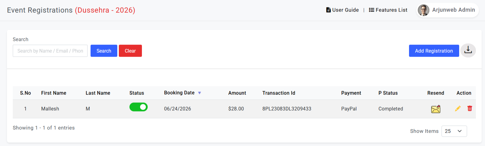The height and width of the screenshot is (146, 485).
Task: Open Arjunweb Admin user menu
Action: tap(448, 10)
